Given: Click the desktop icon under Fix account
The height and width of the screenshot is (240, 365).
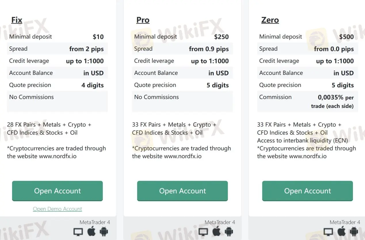Looking at the screenshot, I should (x=78, y=232).
